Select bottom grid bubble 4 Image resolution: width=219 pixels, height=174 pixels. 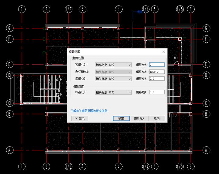coord(119,166)
